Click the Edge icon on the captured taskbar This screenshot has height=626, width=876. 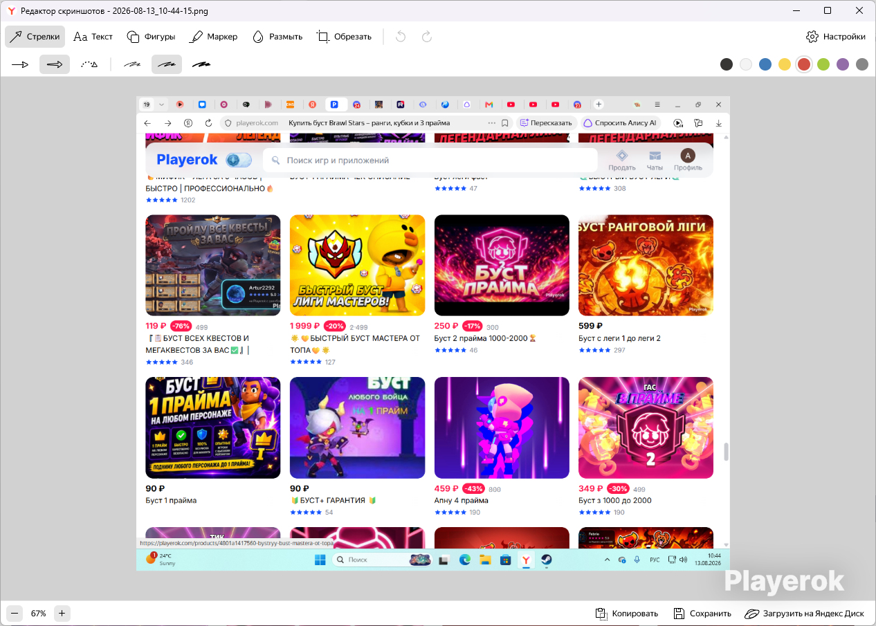click(x=465, y=560)
